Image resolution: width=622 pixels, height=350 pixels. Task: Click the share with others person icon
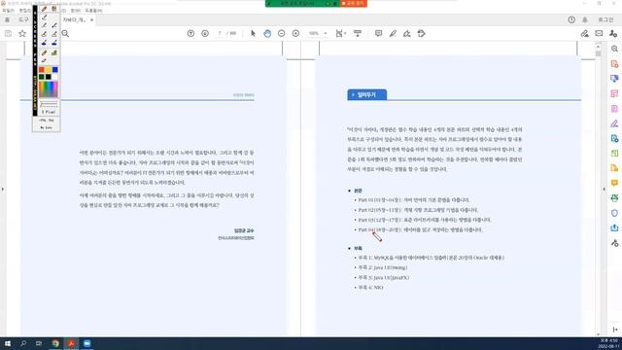pos(613,34)
